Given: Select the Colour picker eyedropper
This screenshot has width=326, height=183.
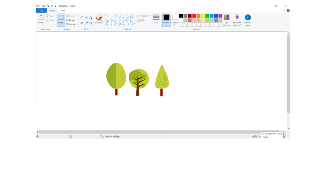Looking at the screenshot, I should [x=86, y=23].
